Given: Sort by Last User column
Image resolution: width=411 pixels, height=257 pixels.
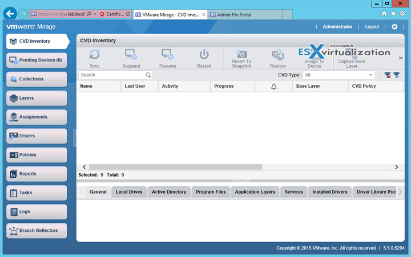Looking at the screenshot, I should pyautogui.click(x=139, y=86).
